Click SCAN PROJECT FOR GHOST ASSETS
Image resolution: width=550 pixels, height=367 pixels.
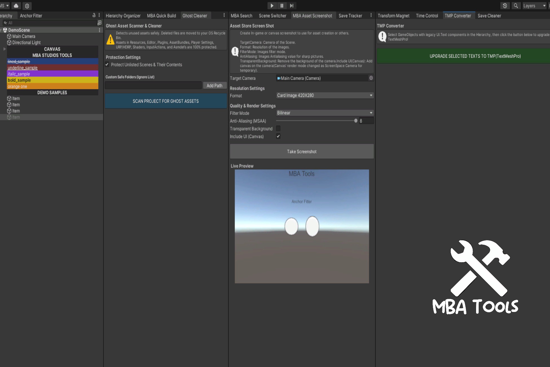166,101
